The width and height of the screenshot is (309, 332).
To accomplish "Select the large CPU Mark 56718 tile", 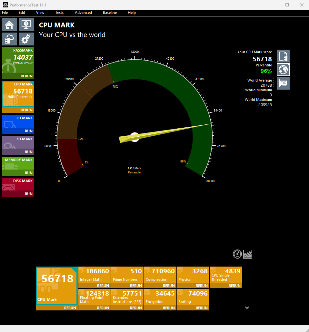I will (x=57, y=286).
